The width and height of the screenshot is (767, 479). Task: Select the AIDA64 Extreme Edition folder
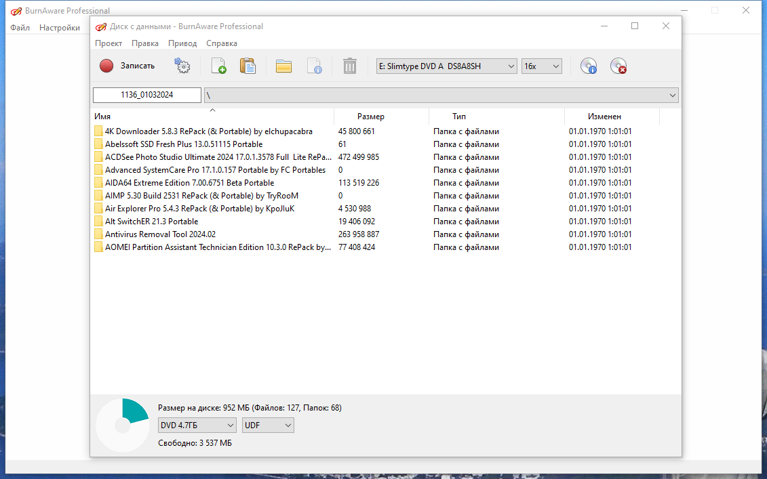[190, 183]
